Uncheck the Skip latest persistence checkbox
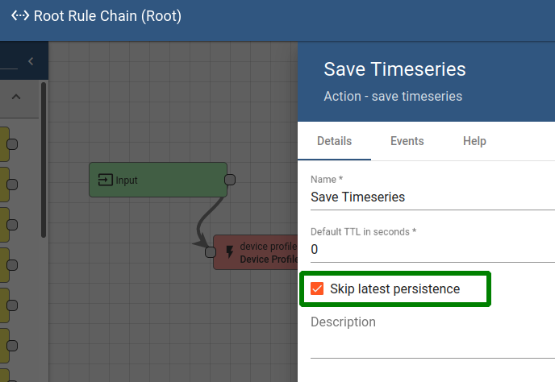 (317, 289)
